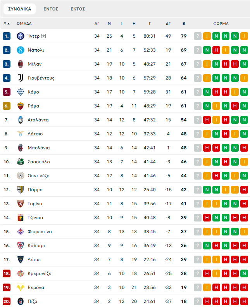This screenshot has width=250, height=308.
Task: Click the gray ? form box for Ίντερ
Action: (x=198, y=36)
